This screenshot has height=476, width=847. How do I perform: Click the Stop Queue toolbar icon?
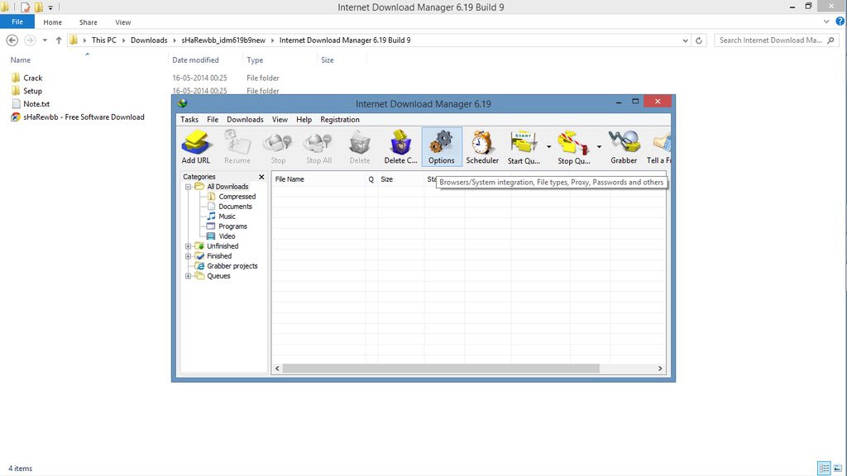click(x=574, y=147)
